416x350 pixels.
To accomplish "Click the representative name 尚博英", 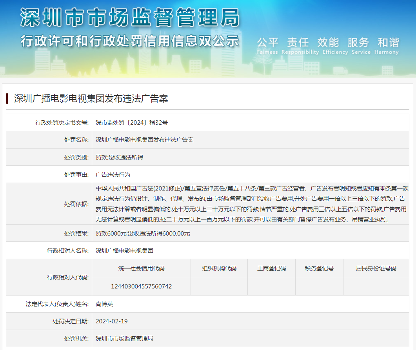I will tap(104, 304).
